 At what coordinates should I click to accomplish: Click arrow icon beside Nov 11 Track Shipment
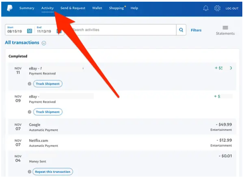30,84
